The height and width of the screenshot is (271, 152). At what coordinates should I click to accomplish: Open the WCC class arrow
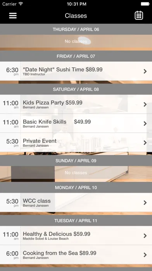click(145, 202)
